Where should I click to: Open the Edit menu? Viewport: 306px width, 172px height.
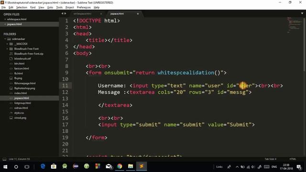(x=11, y=8)
